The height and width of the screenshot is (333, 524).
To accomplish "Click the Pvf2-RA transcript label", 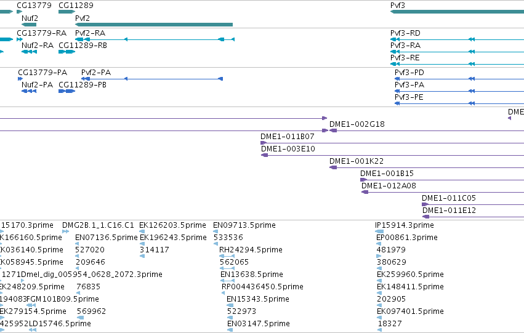I will (90, 33).
